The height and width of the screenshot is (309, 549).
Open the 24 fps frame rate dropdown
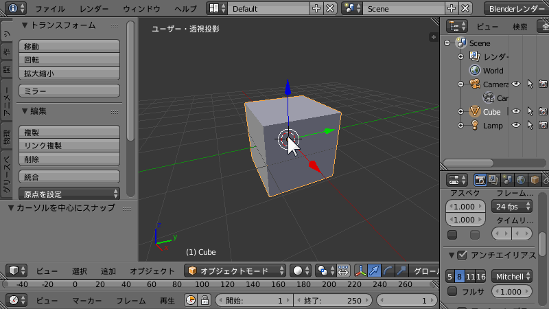coord(513,207)
